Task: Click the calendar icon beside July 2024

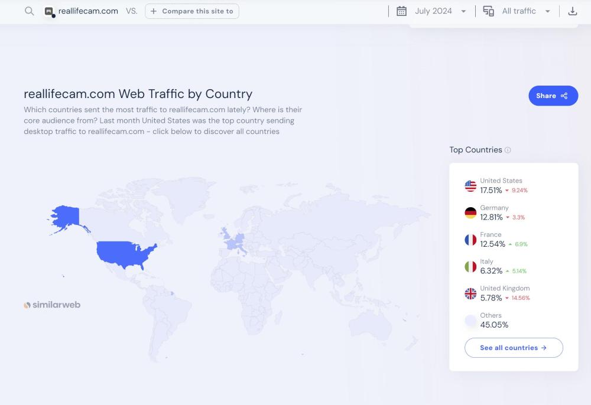Action: click(x=401, y=11)
